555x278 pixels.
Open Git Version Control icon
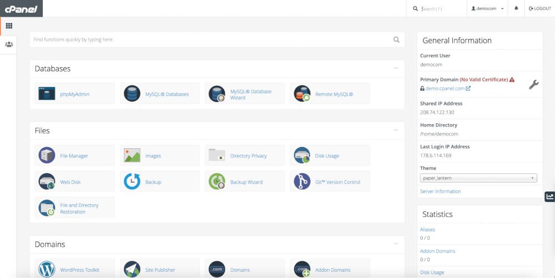[x=302, y=181]
